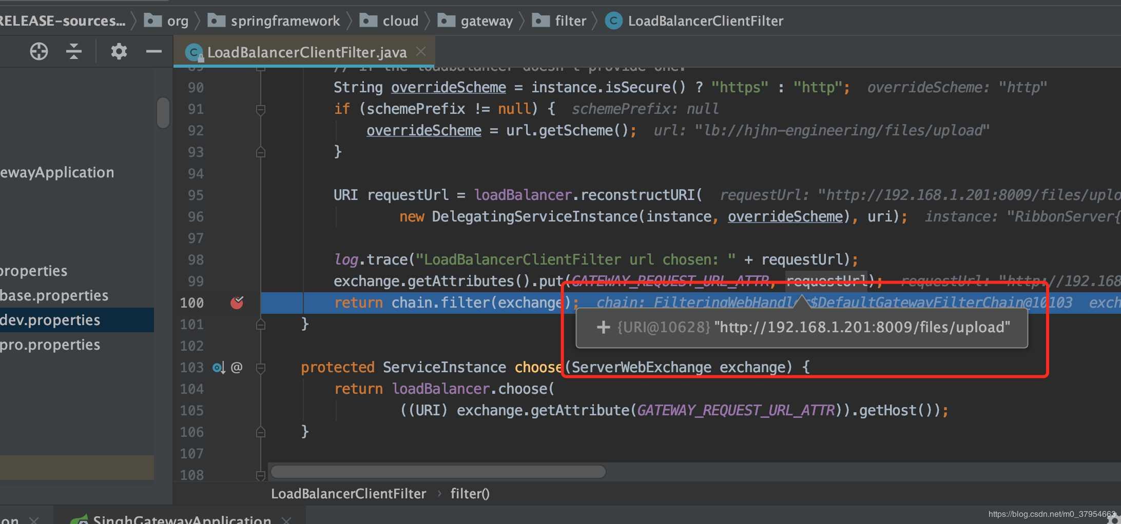Select the LoadBalancerClientFilter.java editor tab
Viewport: 1121px width, 524px height.
click(306, 52)
